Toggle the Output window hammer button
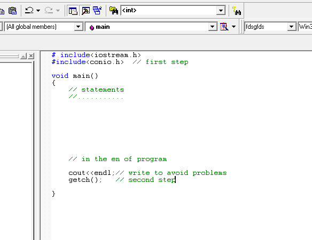312x240 pixels. 85,11
